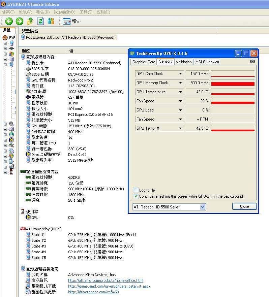Enable the Log to file checkbox
The height and width of the screenshot is (297, 269).
pyautogui.click(x=136, y=190)
